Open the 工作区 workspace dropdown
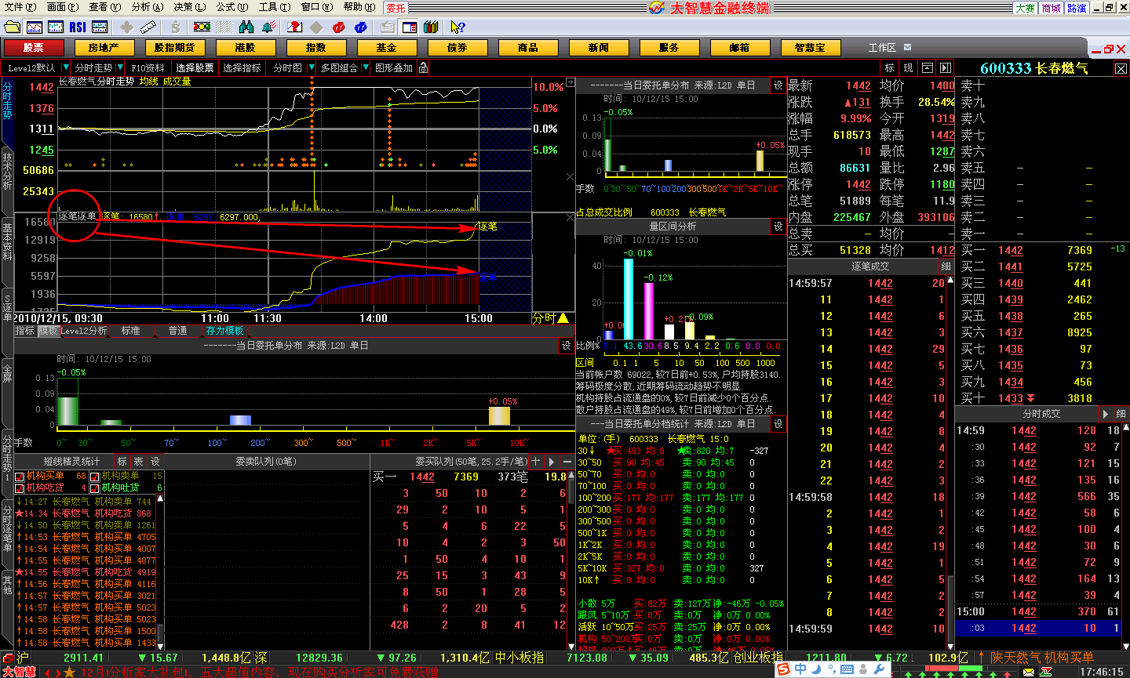 pos(908,47)
